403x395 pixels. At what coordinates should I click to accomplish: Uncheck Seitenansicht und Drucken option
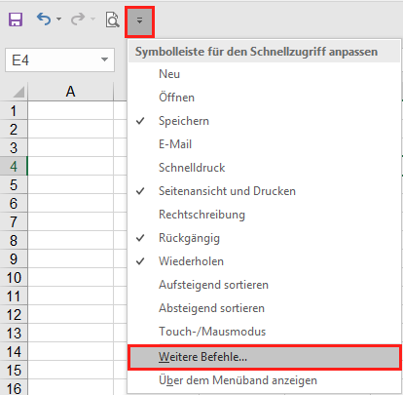pos(264,191)
